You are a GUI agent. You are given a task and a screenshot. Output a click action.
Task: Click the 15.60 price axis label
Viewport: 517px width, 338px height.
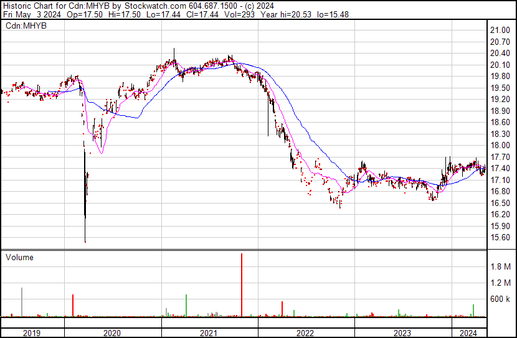pos(500,238)
